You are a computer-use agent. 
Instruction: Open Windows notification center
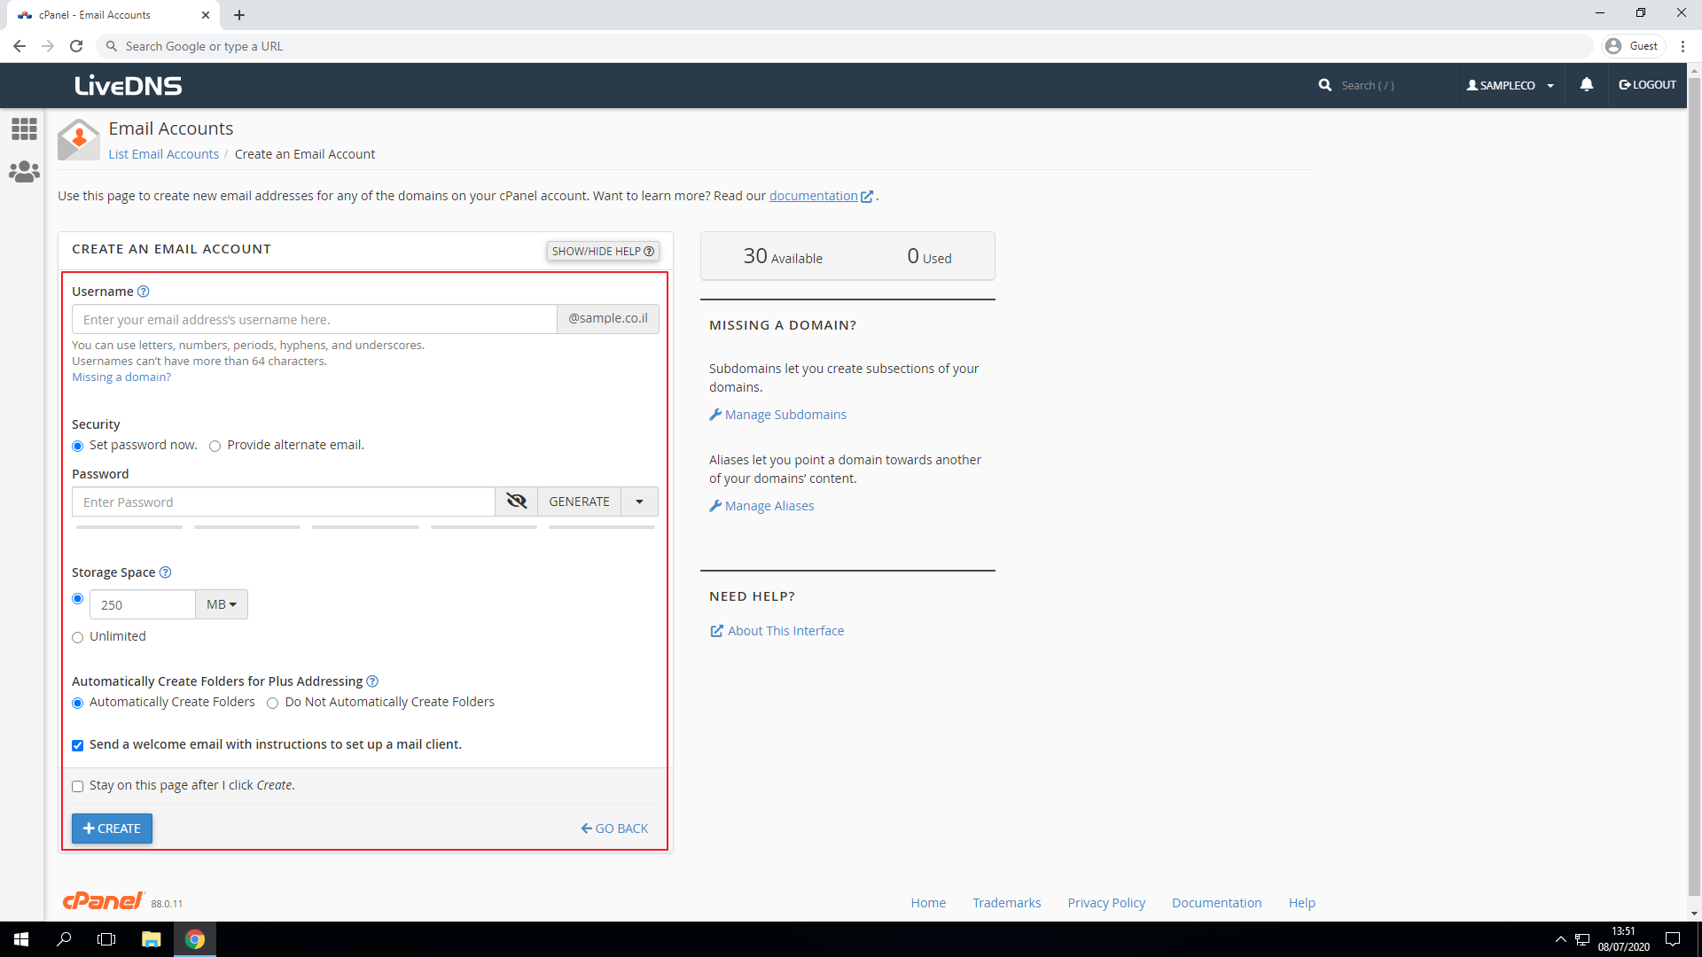[x=1673, y=939]
